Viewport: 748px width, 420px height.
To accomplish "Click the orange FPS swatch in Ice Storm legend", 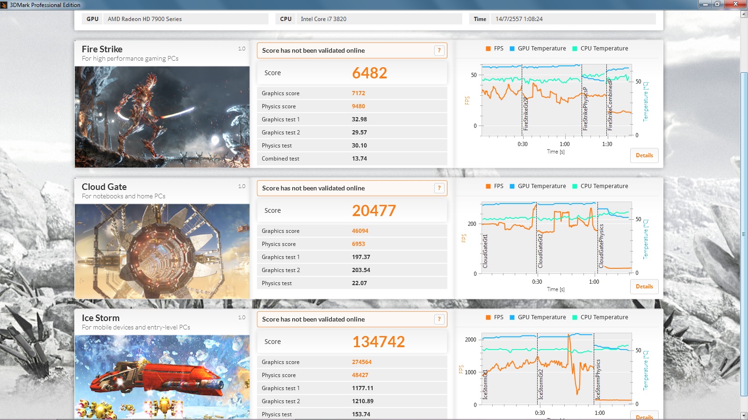I will 488,317.
